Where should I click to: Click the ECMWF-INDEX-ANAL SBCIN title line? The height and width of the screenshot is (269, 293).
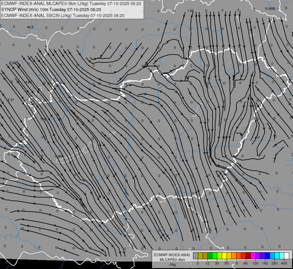click(x=63, y=16)
